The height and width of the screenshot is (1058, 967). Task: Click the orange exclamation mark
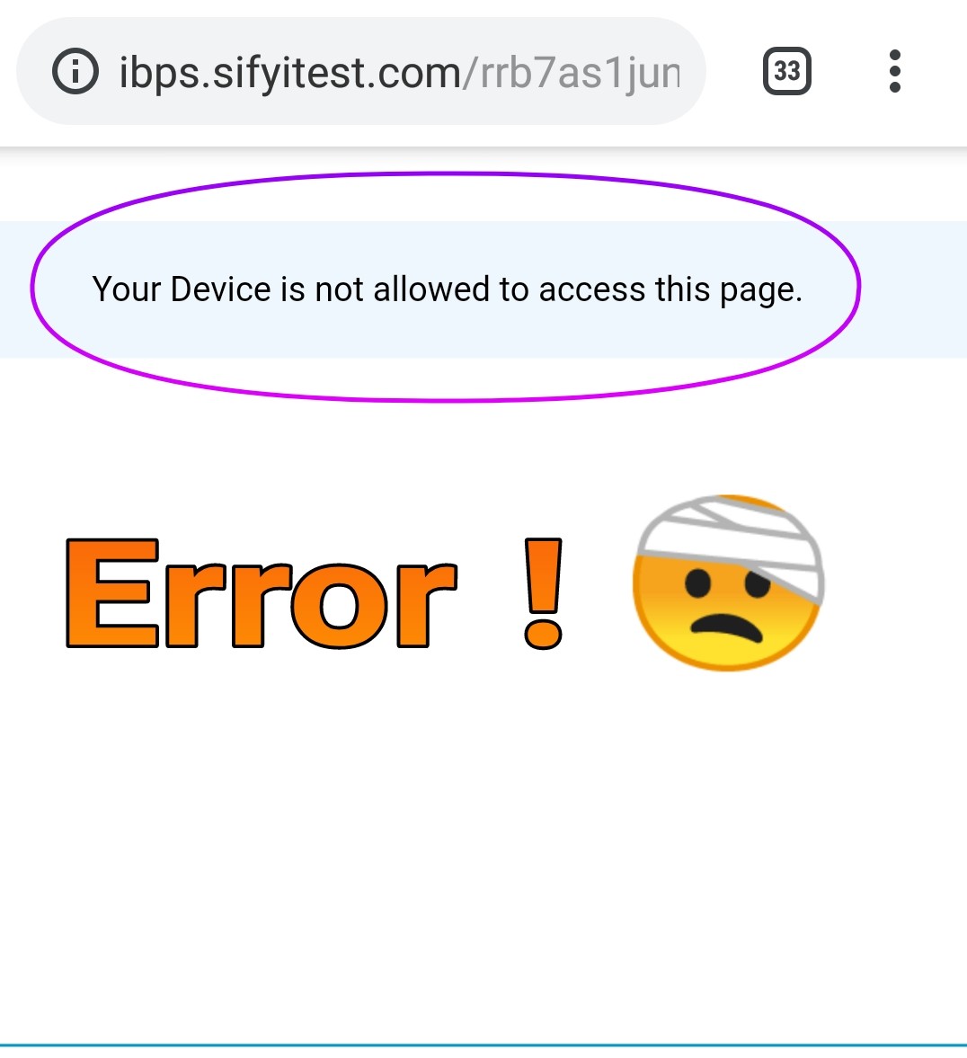pyautogui.click(x=543, y=593)
